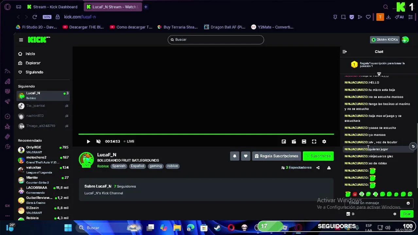The image size is (418, 235).
Task: Resume chat auto-scroll button
Action: [413, 147]
